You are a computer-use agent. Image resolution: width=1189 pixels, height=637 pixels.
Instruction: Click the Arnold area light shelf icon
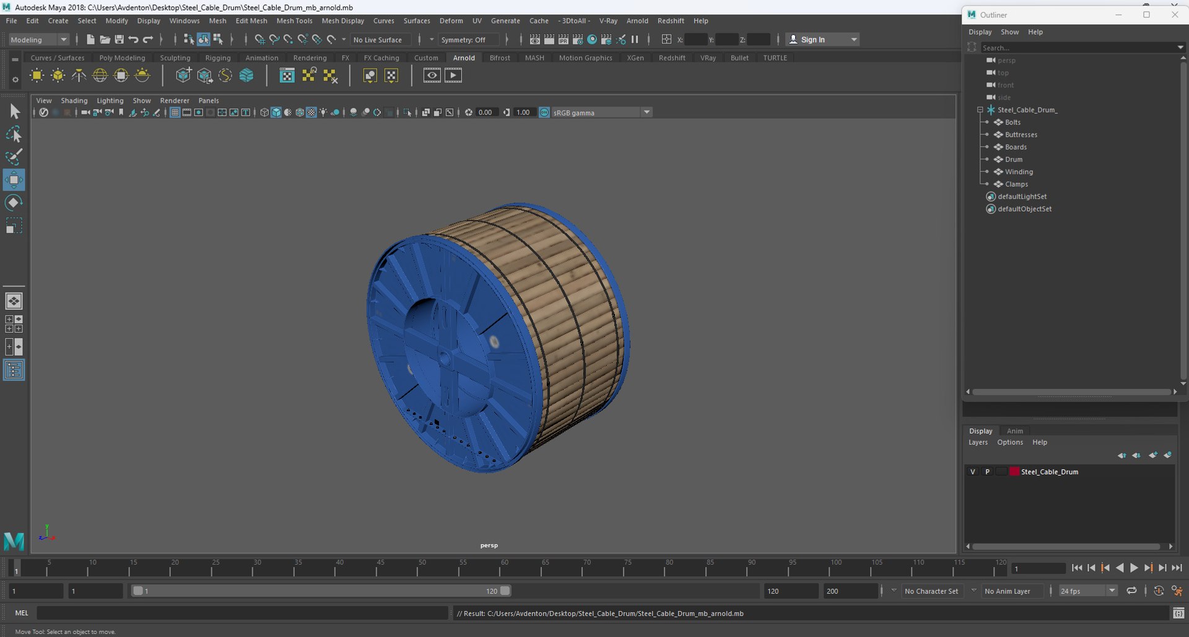[x=37, y=75]
